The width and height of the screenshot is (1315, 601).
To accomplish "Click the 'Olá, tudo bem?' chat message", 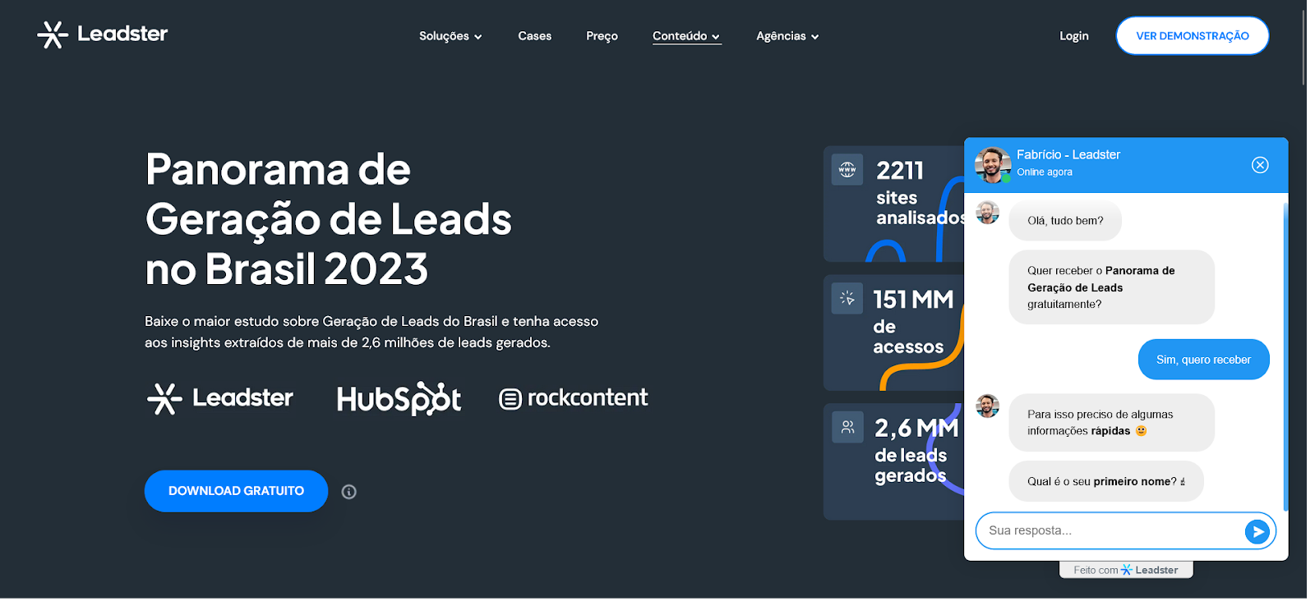I will pyautogui.click(x=1065, y=221).
